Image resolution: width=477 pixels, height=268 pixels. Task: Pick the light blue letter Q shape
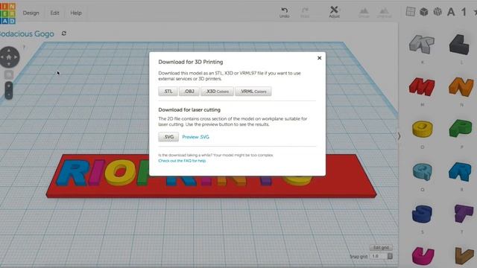click(423, 172)
